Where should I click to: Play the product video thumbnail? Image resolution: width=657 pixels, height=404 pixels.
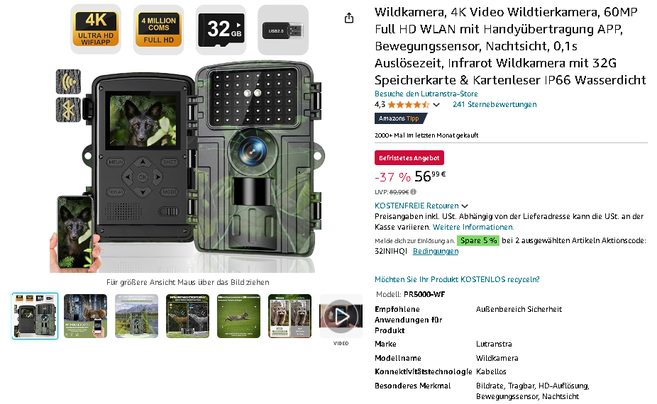pos(341,316)
